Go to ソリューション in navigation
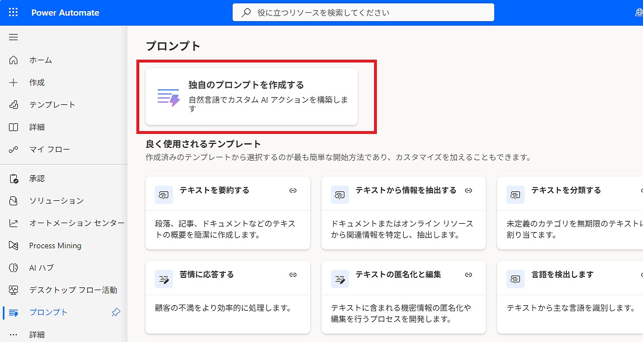 [56, 201]
